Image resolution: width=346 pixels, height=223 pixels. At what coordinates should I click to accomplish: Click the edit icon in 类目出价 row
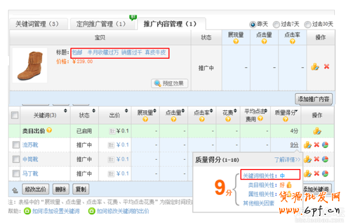point(317,131)
